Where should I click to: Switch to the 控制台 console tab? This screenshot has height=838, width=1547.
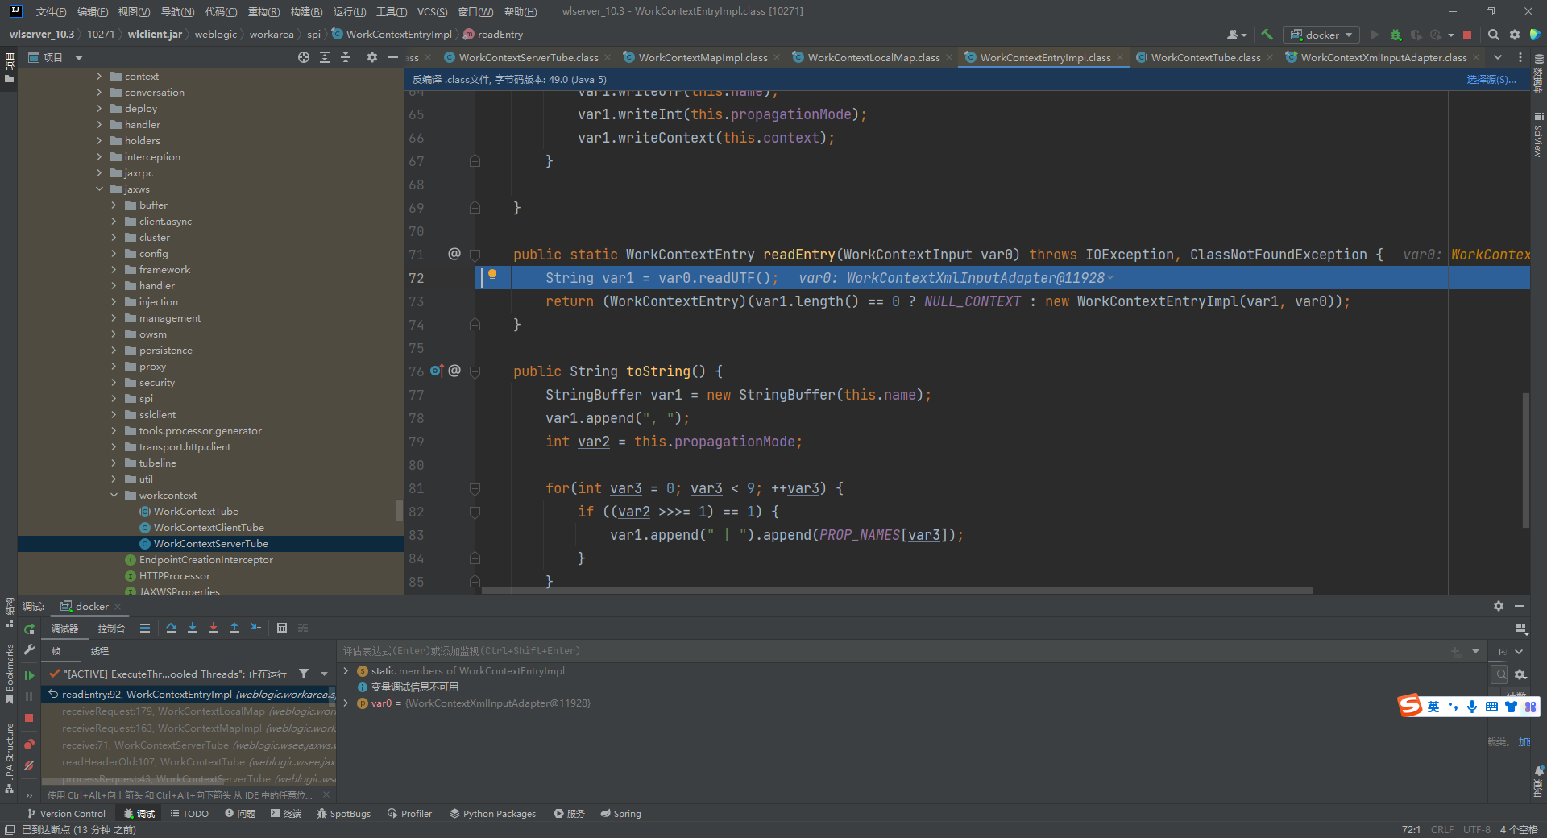111,628
